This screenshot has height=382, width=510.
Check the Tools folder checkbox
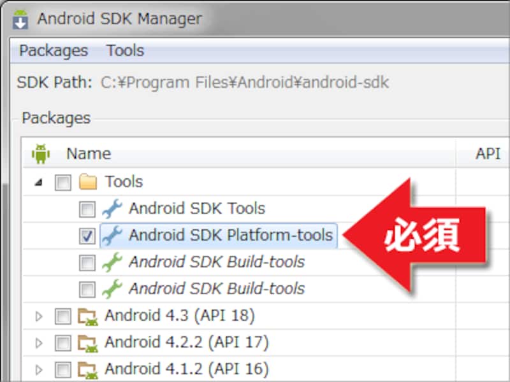click(x=62, y=181)
